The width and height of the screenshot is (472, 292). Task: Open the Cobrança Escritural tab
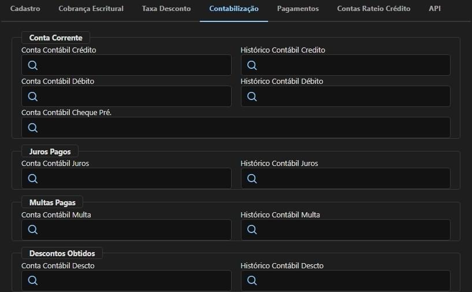coord(91,9)
